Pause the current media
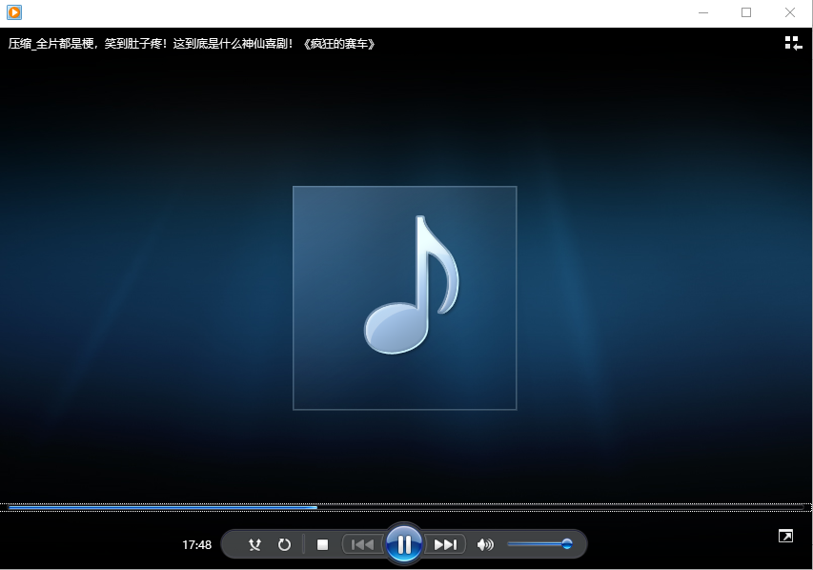Image resolution: width=813 pixels, height=570 pixels. click(x=404, y=544)
